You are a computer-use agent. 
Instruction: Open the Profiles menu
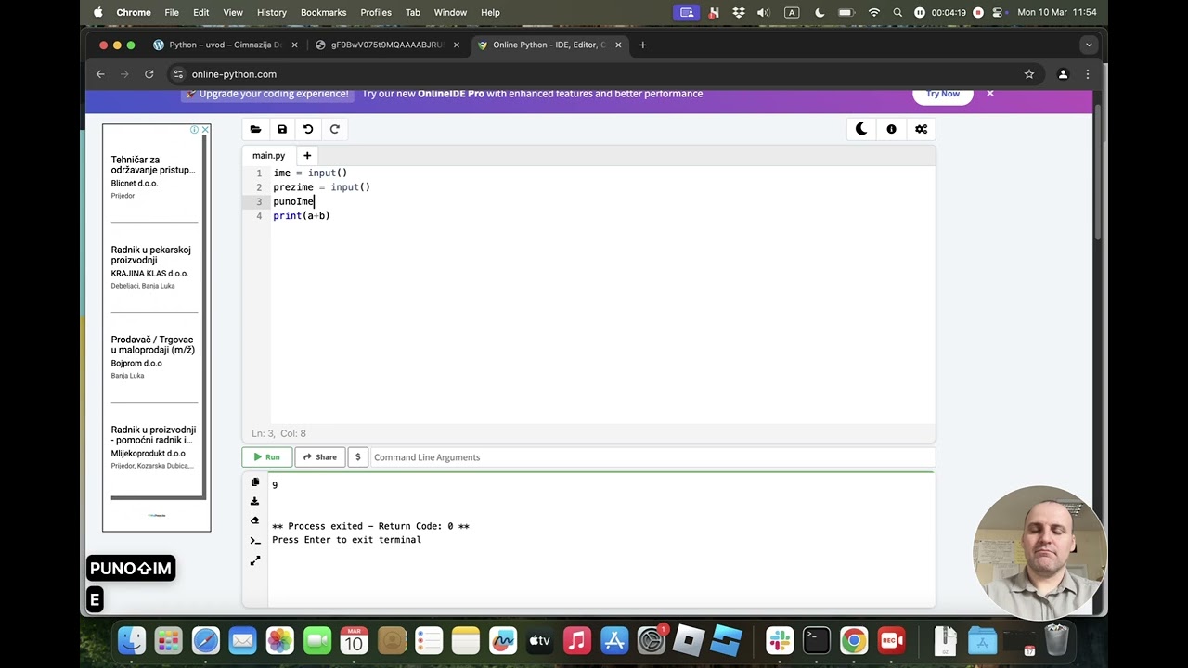376,12
